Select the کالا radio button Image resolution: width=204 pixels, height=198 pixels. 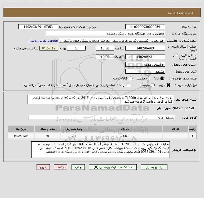tap(162, 78)
